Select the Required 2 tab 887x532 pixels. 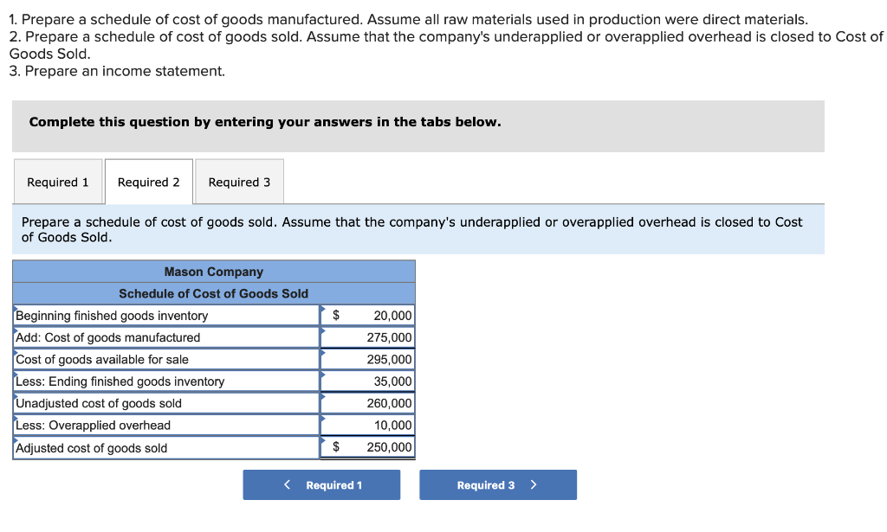149,182
